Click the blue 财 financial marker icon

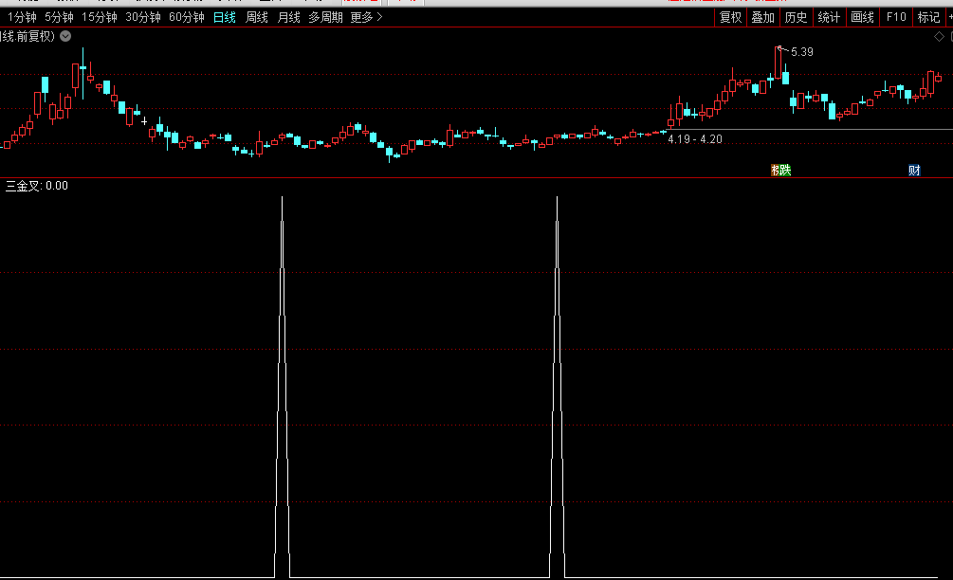point(914,171)
